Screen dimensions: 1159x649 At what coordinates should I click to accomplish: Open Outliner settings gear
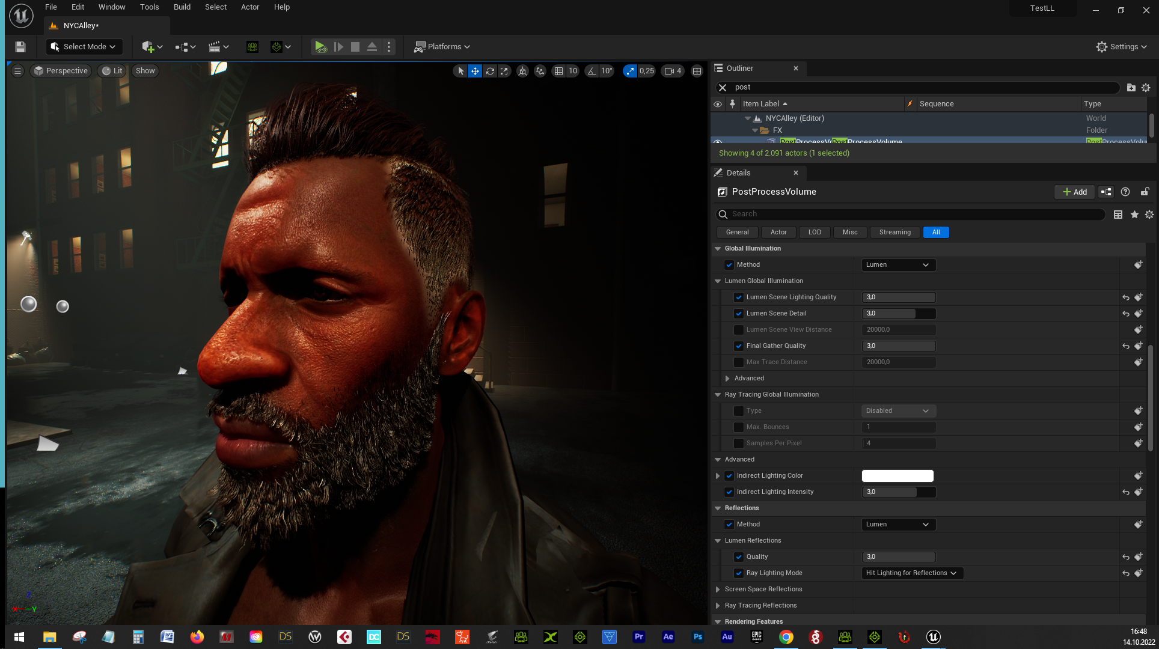tap(1146, 88)
